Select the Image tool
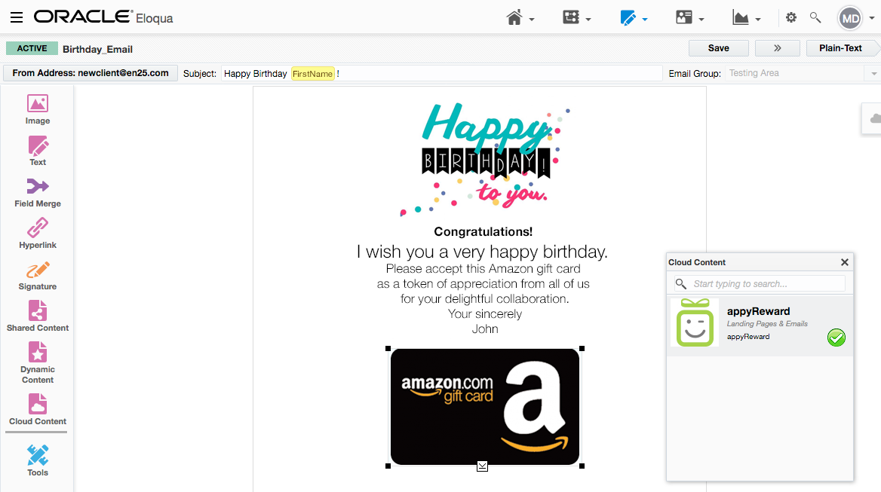The image size is (881, 492). [x=38, y=109]
